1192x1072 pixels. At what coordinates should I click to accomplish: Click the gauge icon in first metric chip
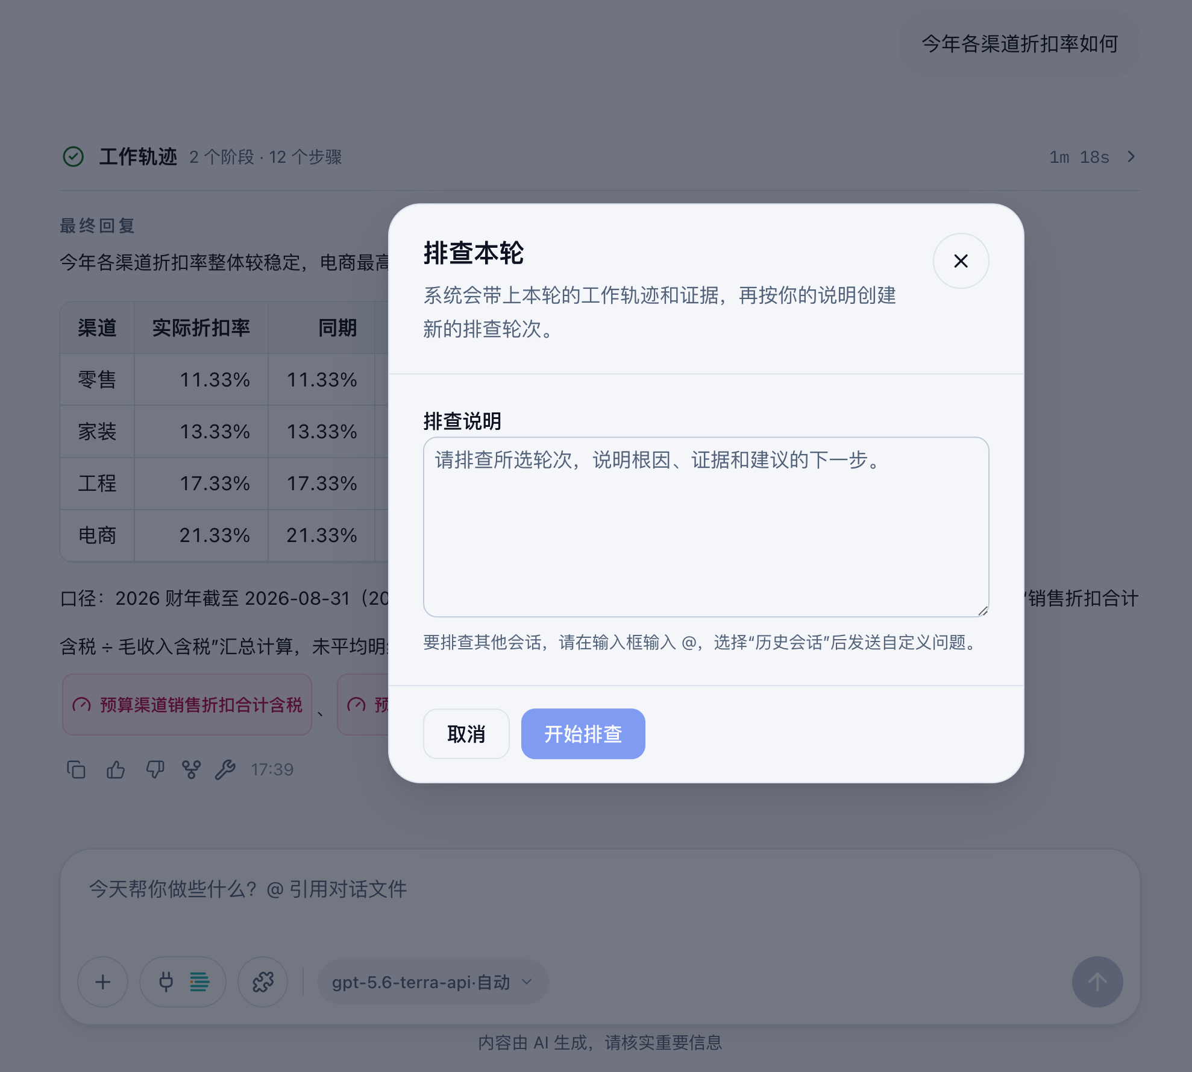pos(81,705)
